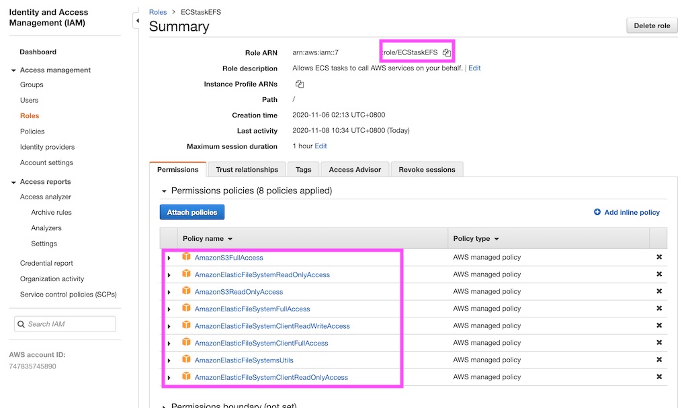Click the policy box icon for AmazonElasticFileSystemsUtils

(x=187, y=359)
